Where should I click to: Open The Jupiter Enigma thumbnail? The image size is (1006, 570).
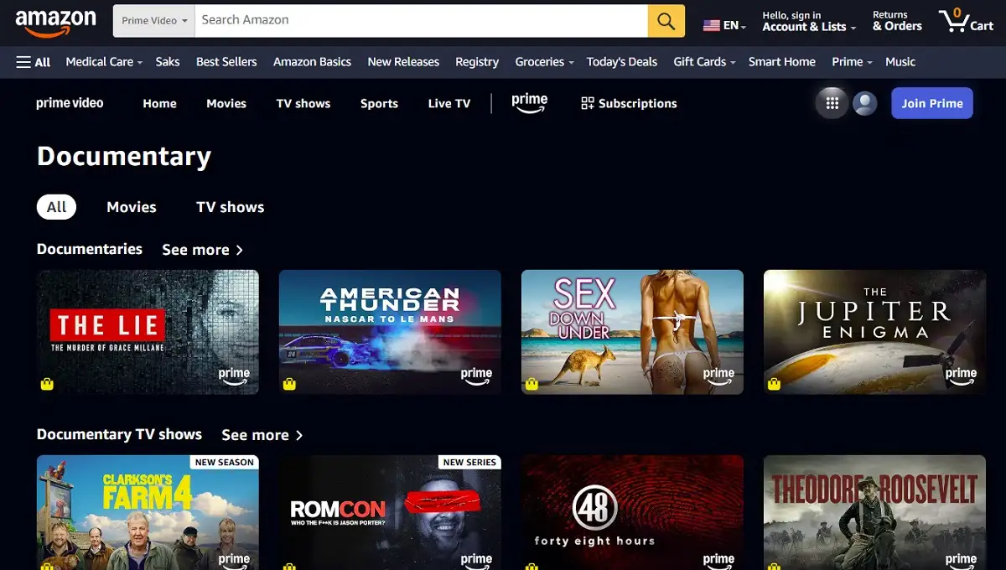(874, 332)
